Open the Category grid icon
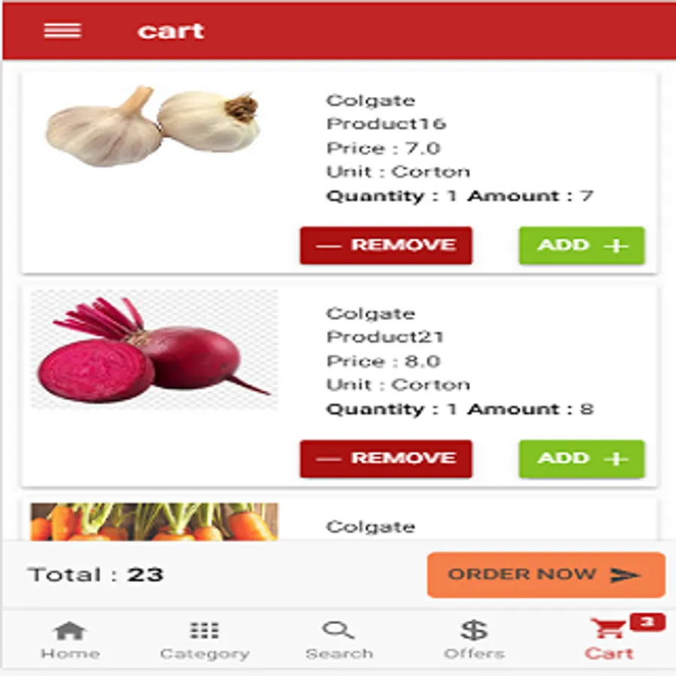This screenshot has height=676, width=676. click(x=204, y=630)
